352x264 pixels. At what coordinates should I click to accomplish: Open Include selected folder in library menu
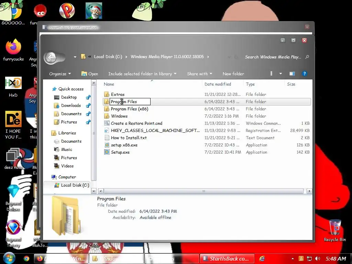(142, 74)
